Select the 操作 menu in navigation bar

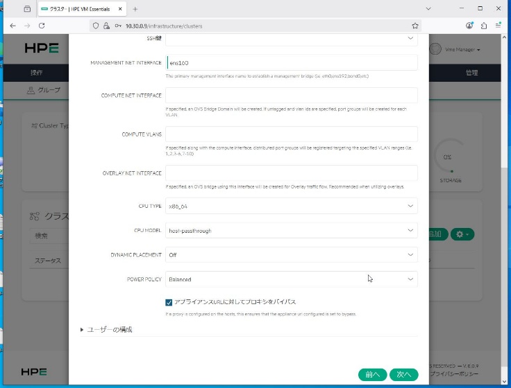coord(36,73)
